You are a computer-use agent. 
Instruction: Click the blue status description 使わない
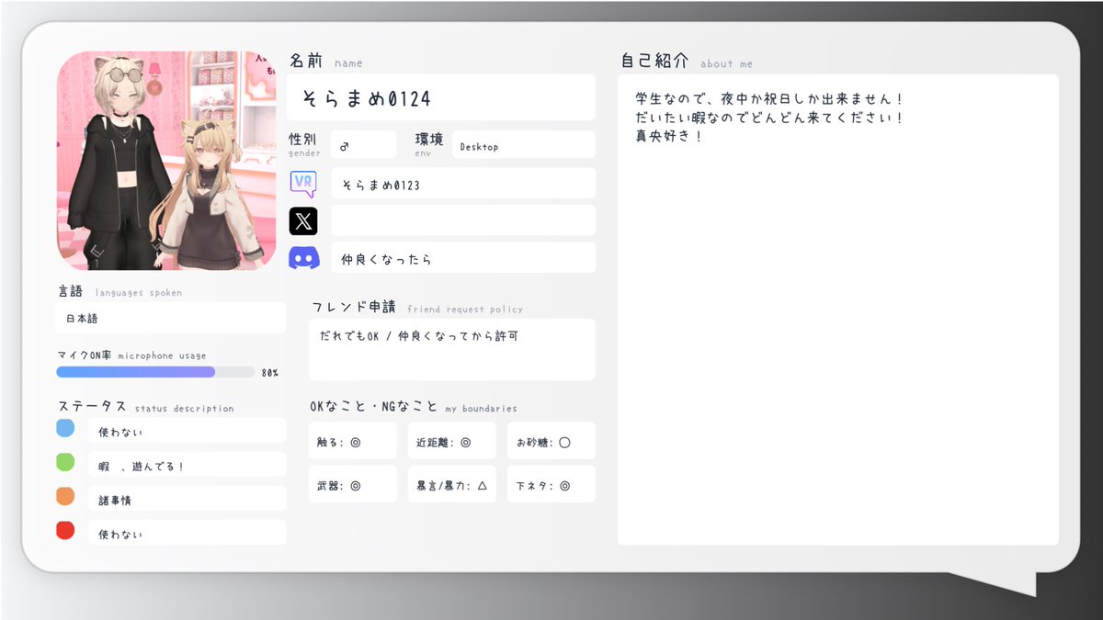tap(188, 431)
